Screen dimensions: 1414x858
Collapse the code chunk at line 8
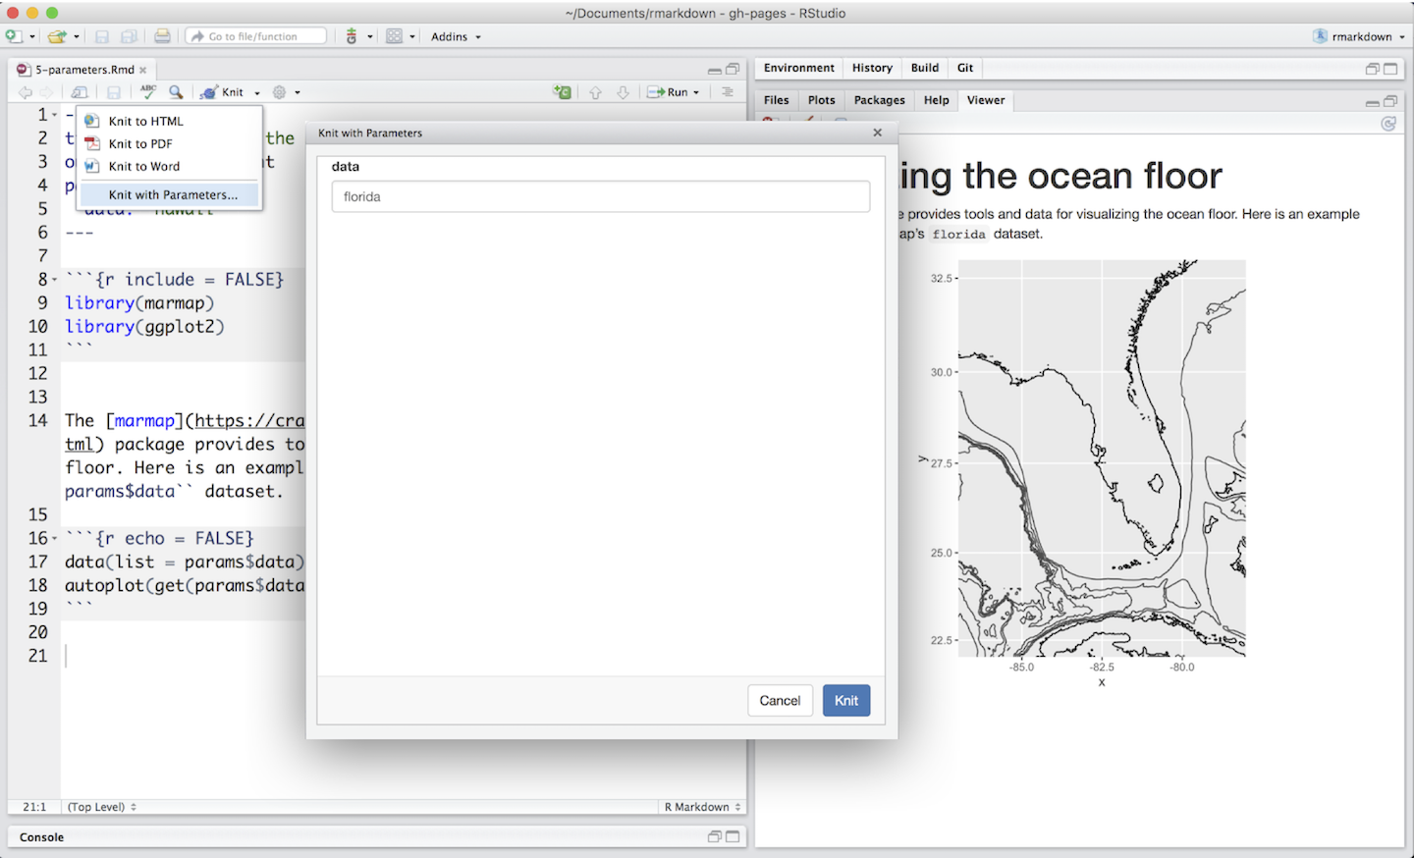pos(54,280)
